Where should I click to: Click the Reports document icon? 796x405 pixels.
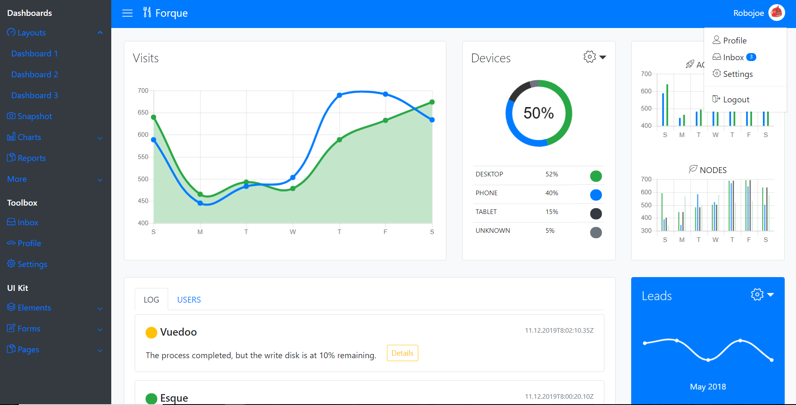(11, 158)
